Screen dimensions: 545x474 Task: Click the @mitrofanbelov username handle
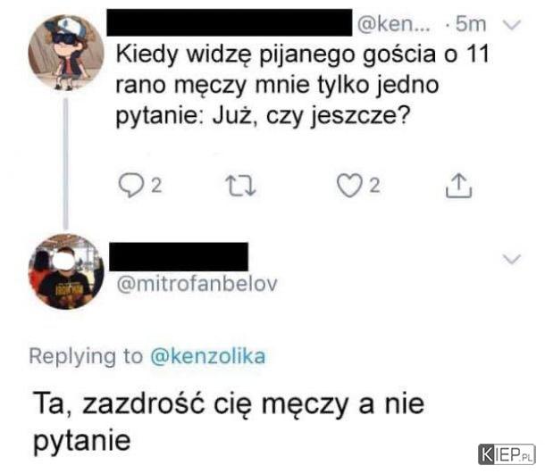(197, 284)
